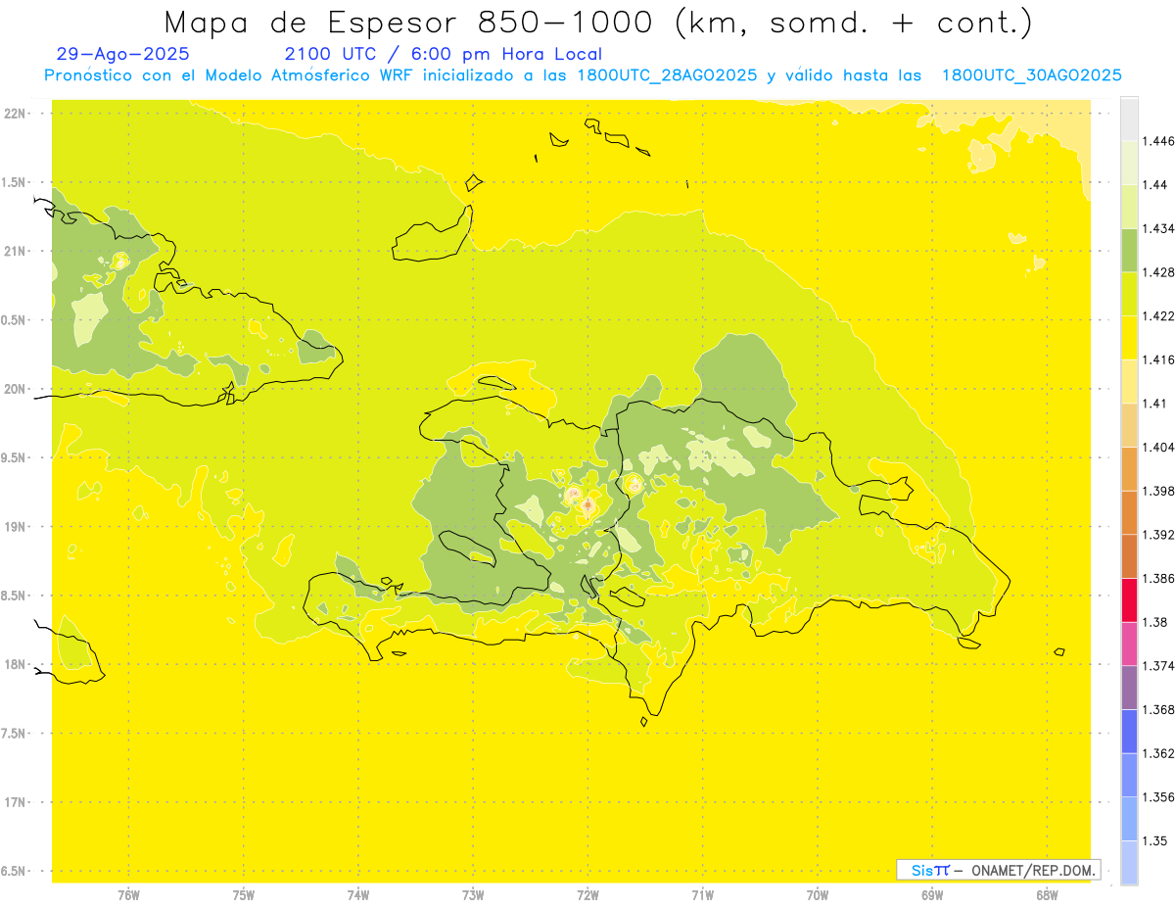This screenshot has width=1175, height=908.
Task: Click "Pronóstico con el Modelo Atmosférico WRF" text
Action: point(229,75)
